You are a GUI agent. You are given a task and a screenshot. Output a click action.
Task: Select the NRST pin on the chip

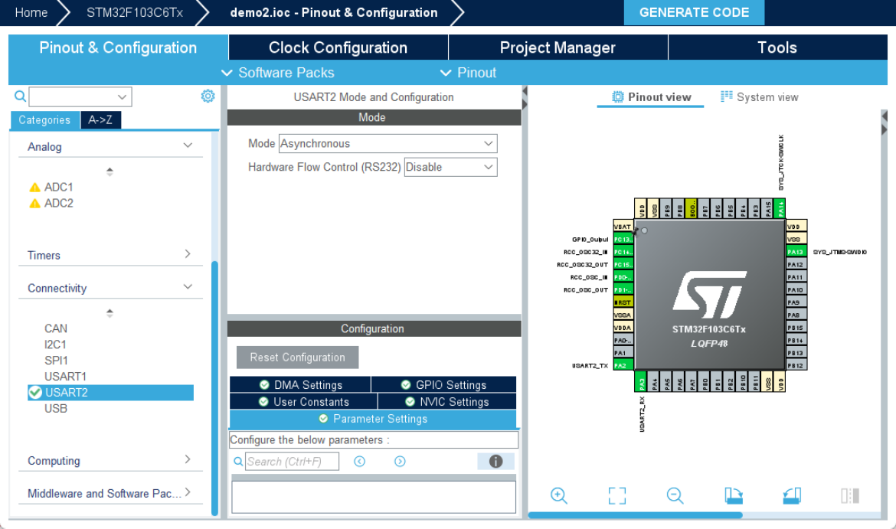pyautogui.click(x=623, y=302)
